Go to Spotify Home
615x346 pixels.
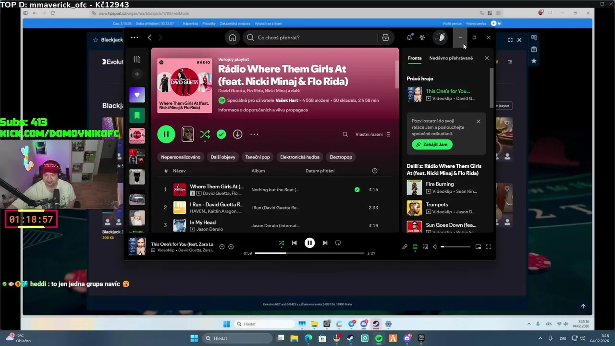click(233, 37)
